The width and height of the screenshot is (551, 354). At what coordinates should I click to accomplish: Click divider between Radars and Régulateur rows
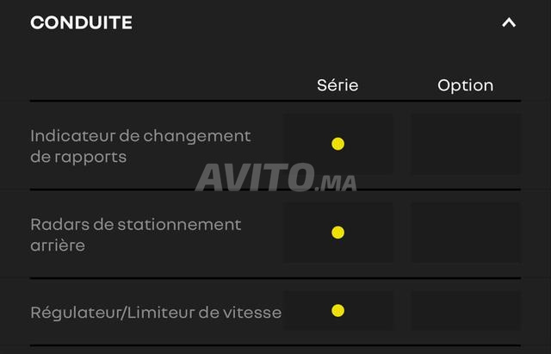click(275, 278)
